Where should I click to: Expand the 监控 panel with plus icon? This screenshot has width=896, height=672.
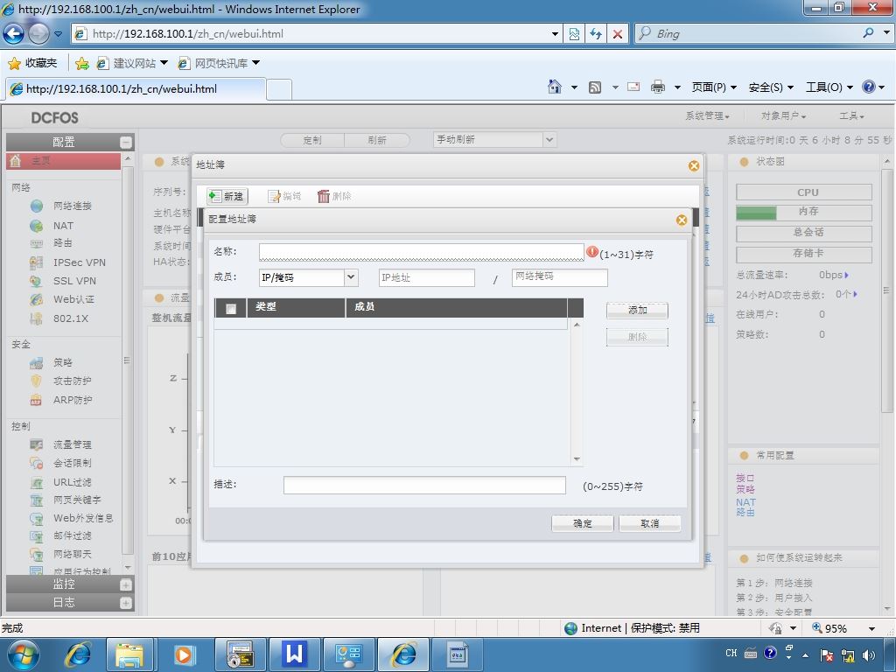126,584
